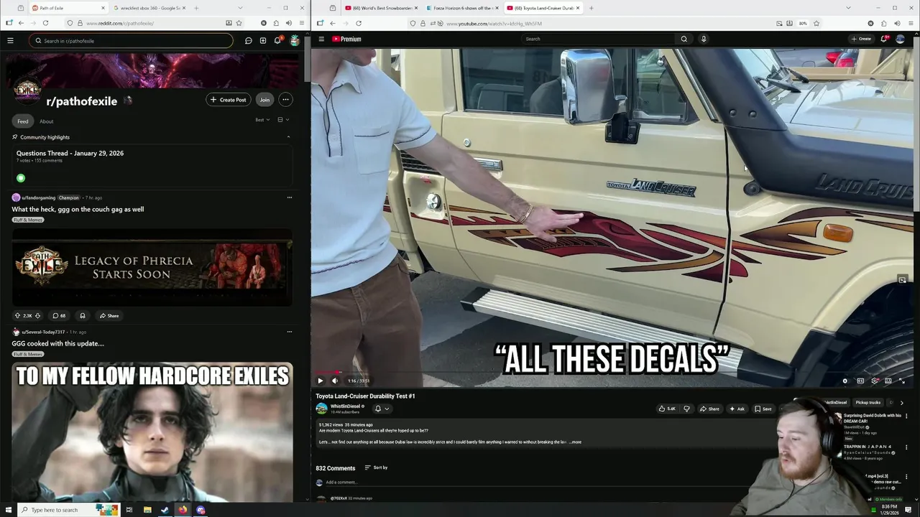
Task: List all tabs in YouTube window
Action: click(848, 8)
